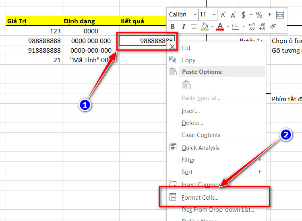Select the "Mã Tỉnh" format cell
The height and width of the screenshot is (221, 302).
coord(91,60)
